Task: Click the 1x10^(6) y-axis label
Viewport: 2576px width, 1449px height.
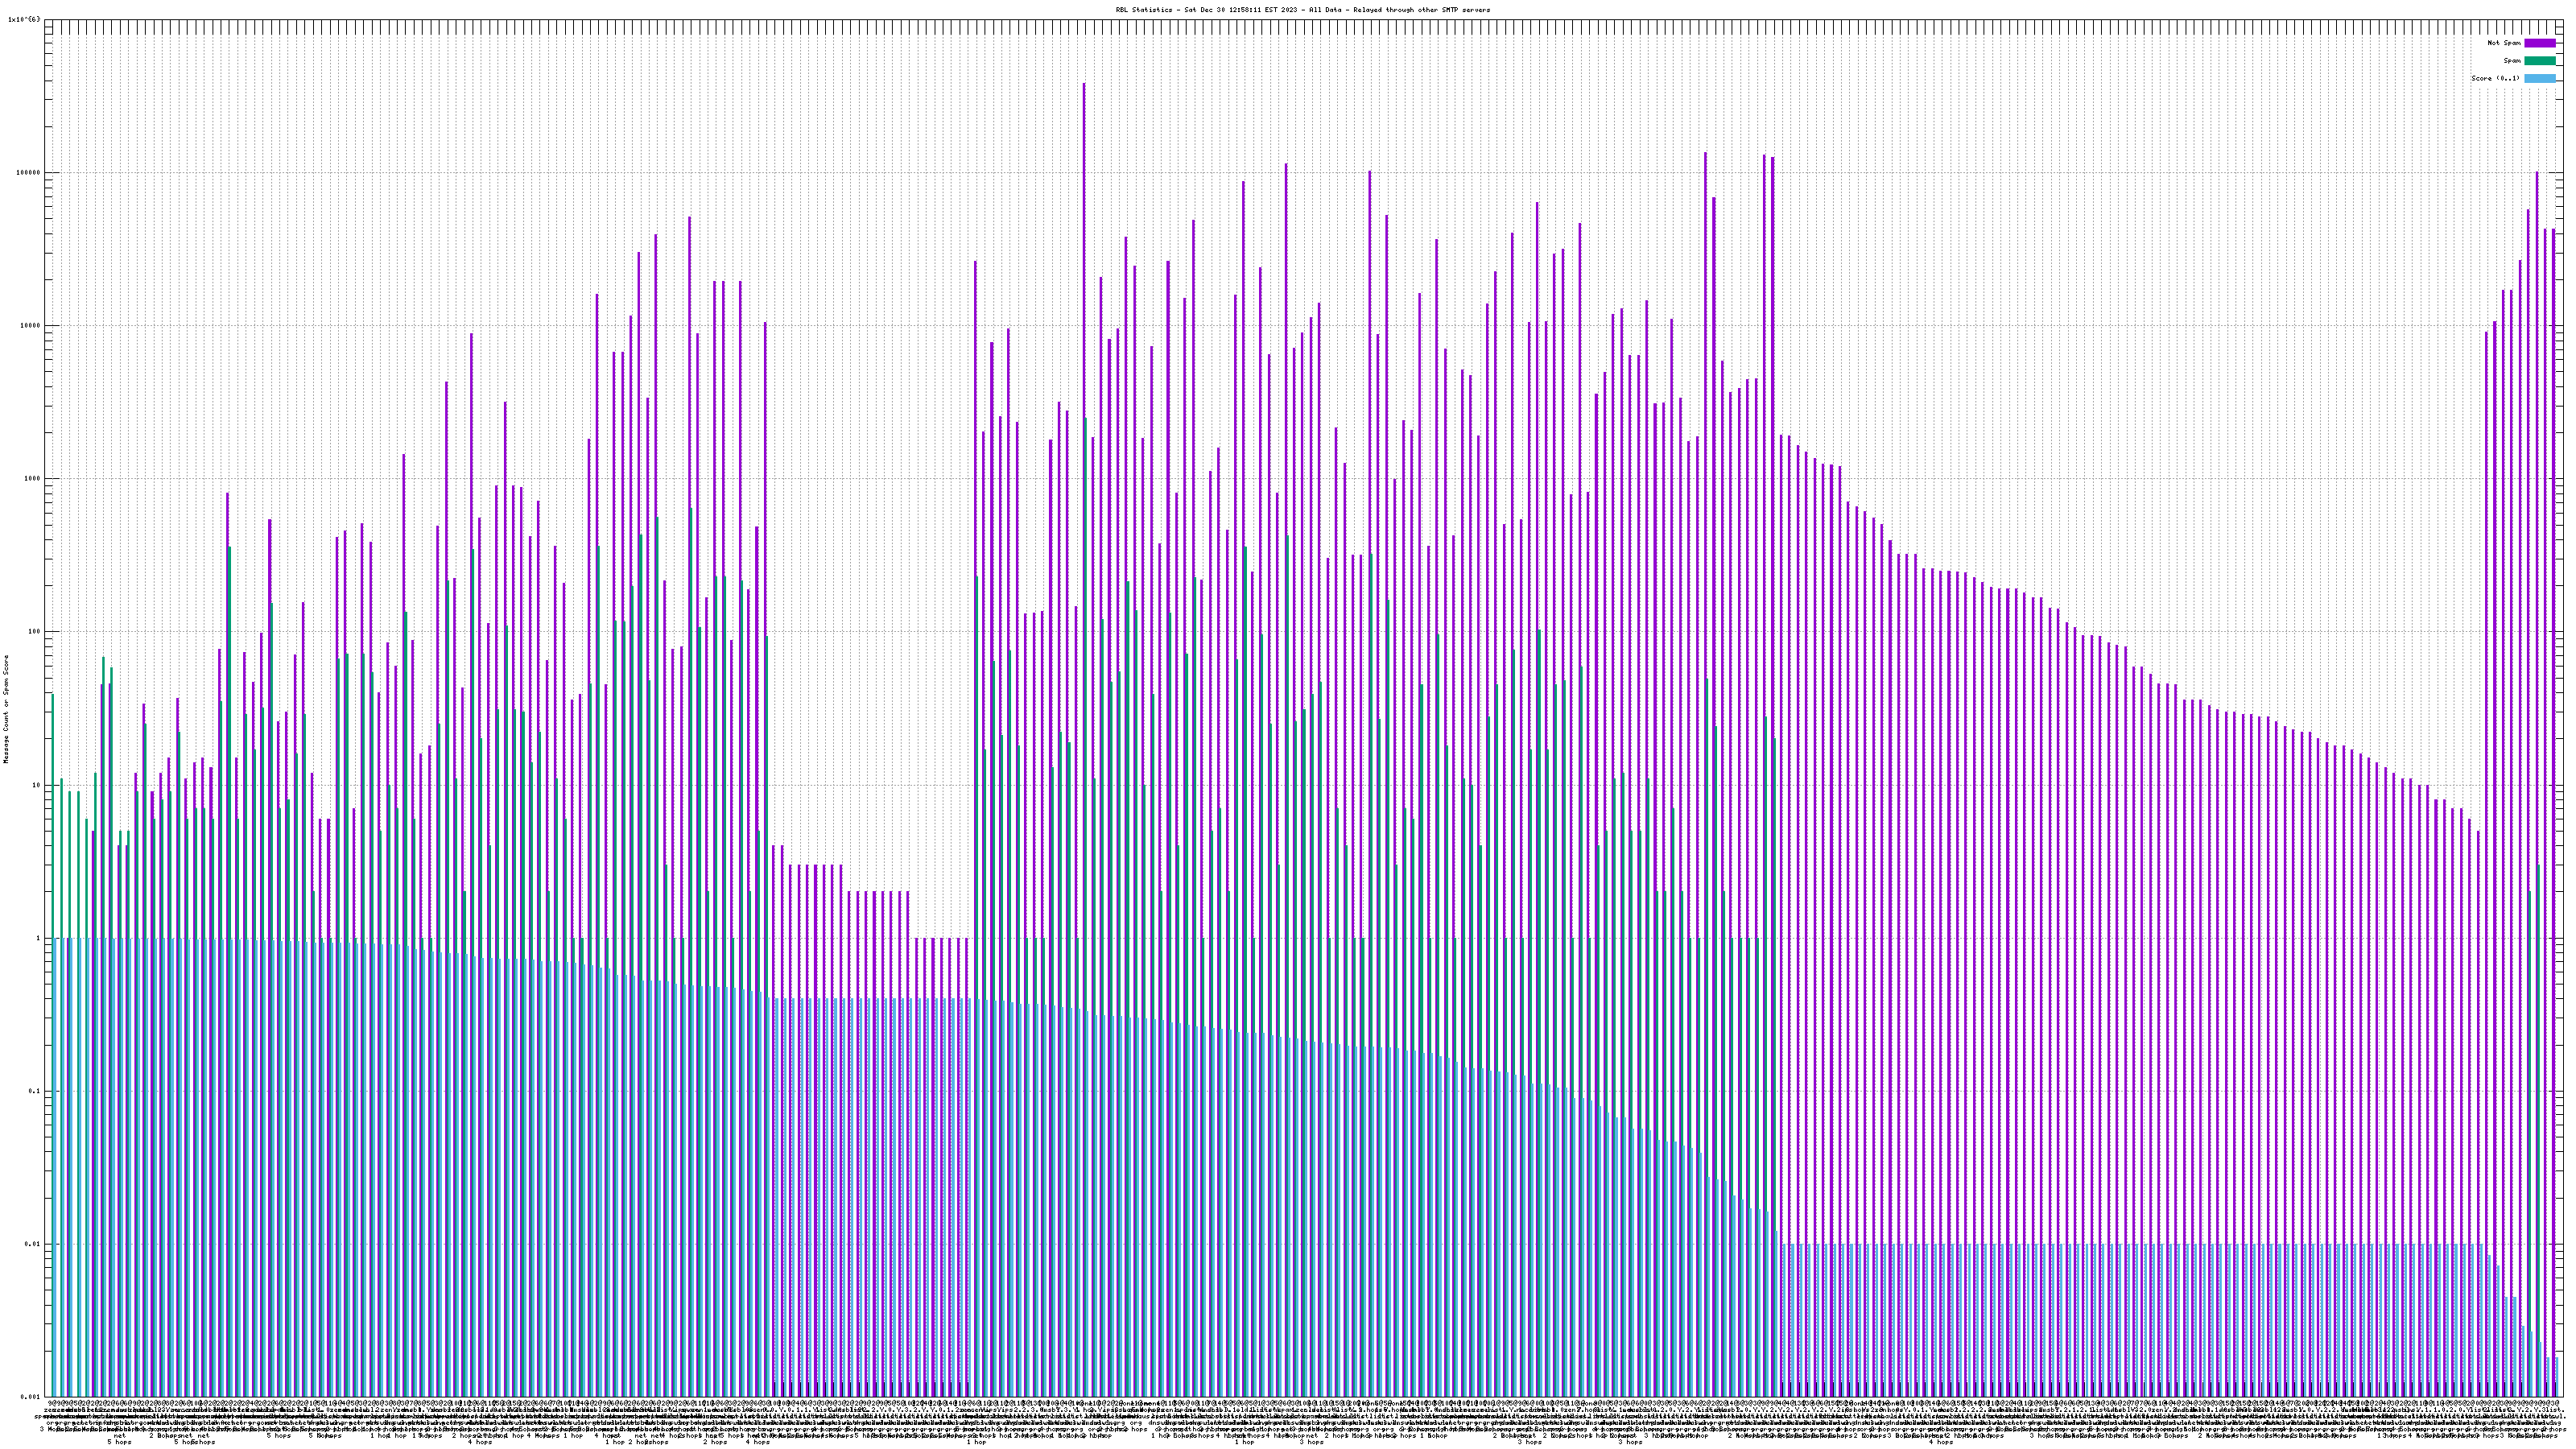Action: coord(24,19)
